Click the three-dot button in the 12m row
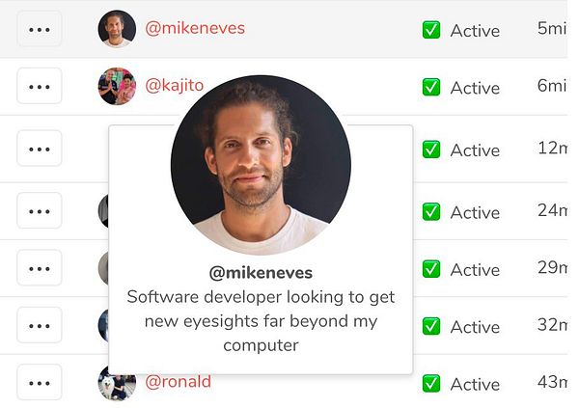Viewport: 579px width, 408px height. [x=40, y=149]
